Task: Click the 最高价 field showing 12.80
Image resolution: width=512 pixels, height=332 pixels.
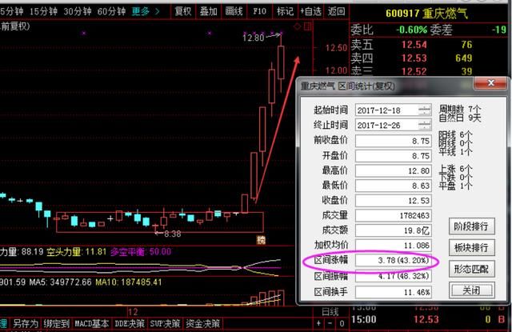Action: pyautogui.click(x=393, y=170)
